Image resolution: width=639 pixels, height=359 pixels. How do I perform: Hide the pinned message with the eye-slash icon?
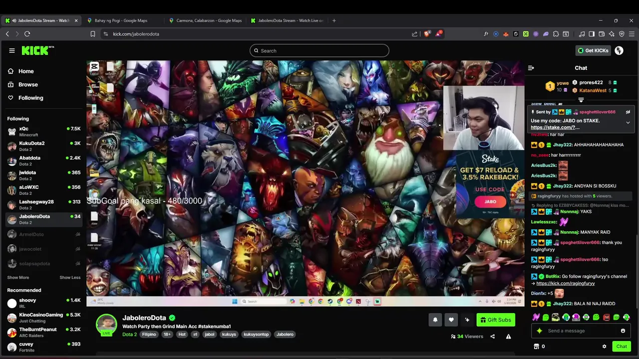pyautogui.click(x=628, y=112)
